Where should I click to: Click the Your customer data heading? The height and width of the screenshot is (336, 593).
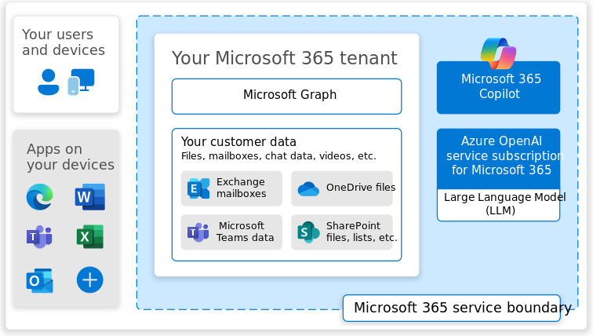tap(238, 142)
